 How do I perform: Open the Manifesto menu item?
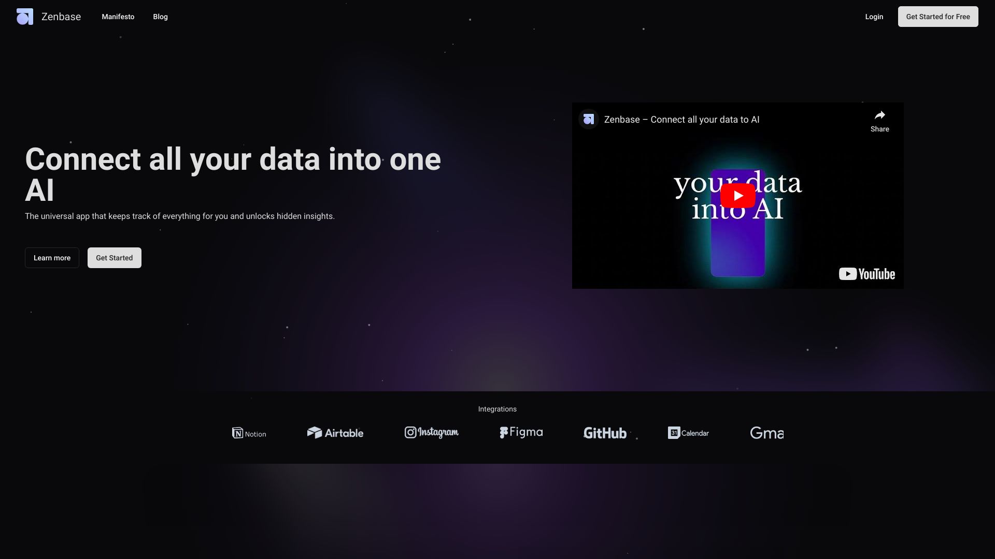click(118, 17)
